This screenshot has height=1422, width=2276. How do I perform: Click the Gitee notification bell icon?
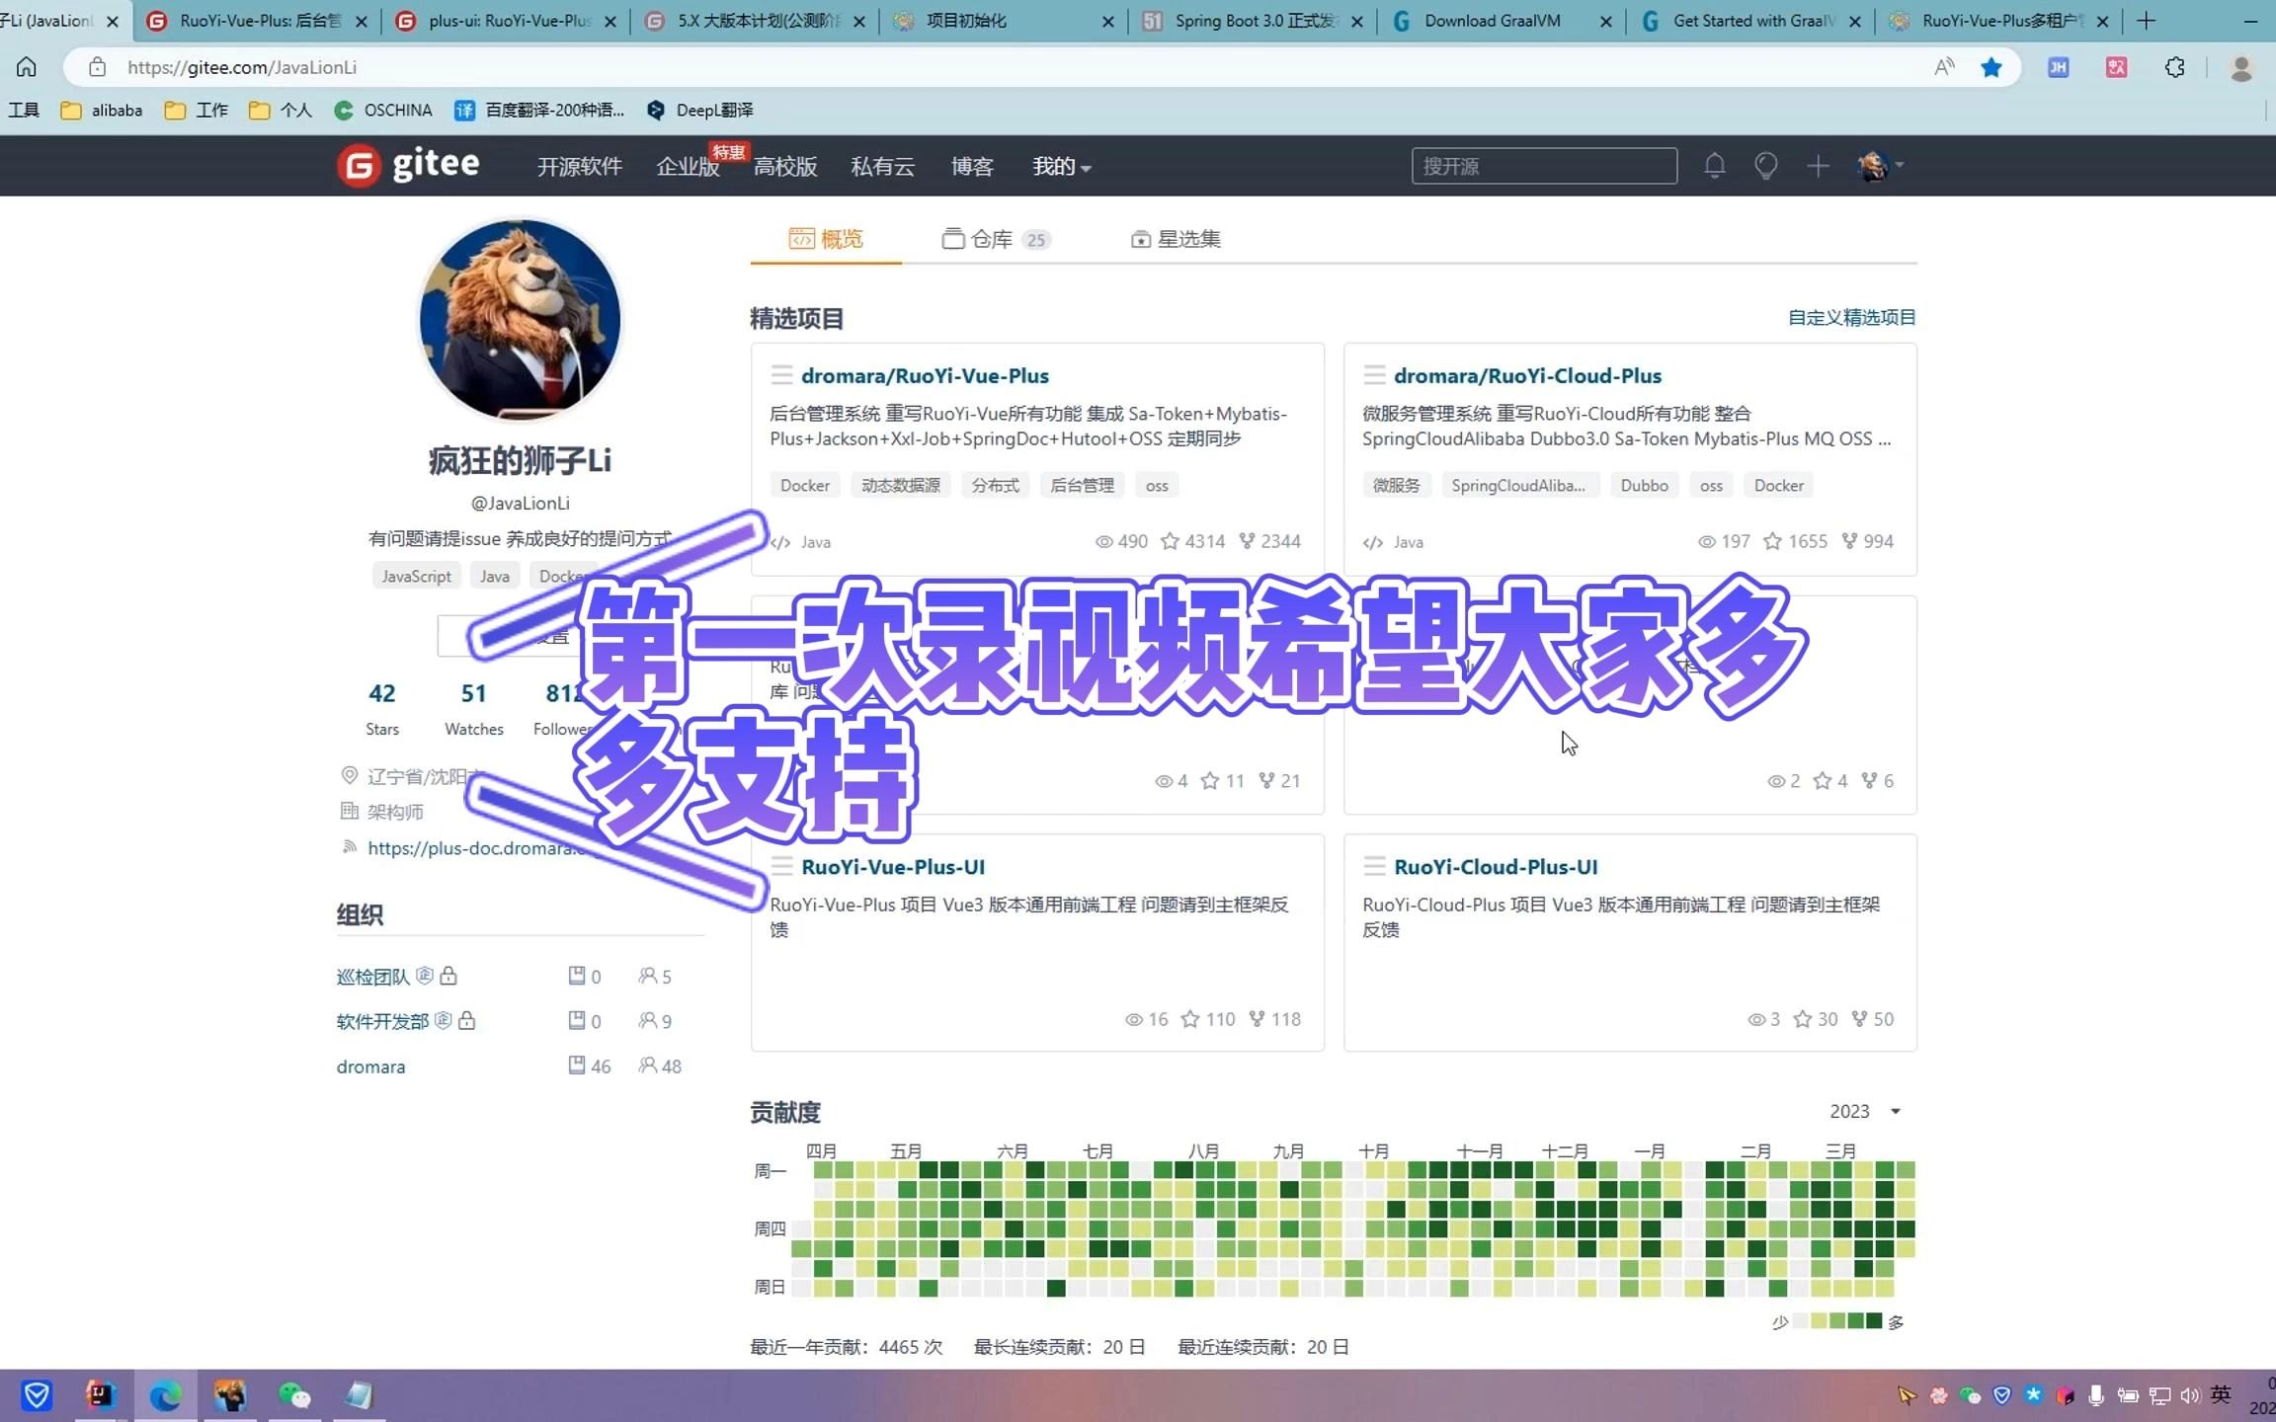click(x=1714, y=166)
